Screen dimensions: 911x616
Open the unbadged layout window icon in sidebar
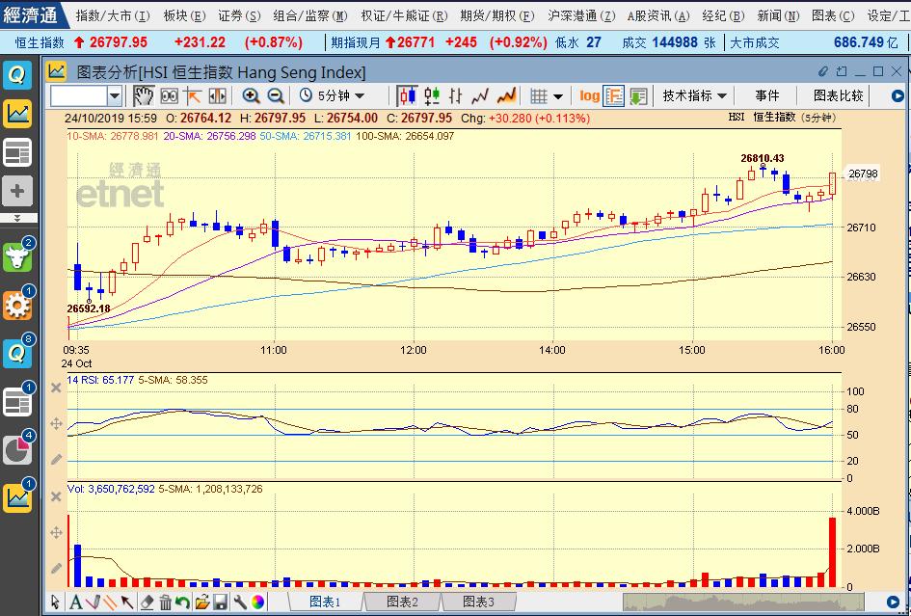pos(17,152)
